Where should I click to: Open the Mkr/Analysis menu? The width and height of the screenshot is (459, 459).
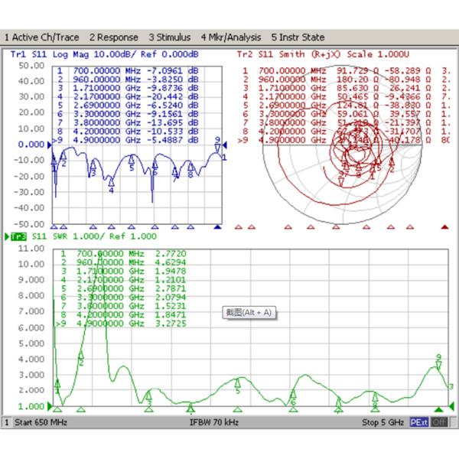coord(230,37)
